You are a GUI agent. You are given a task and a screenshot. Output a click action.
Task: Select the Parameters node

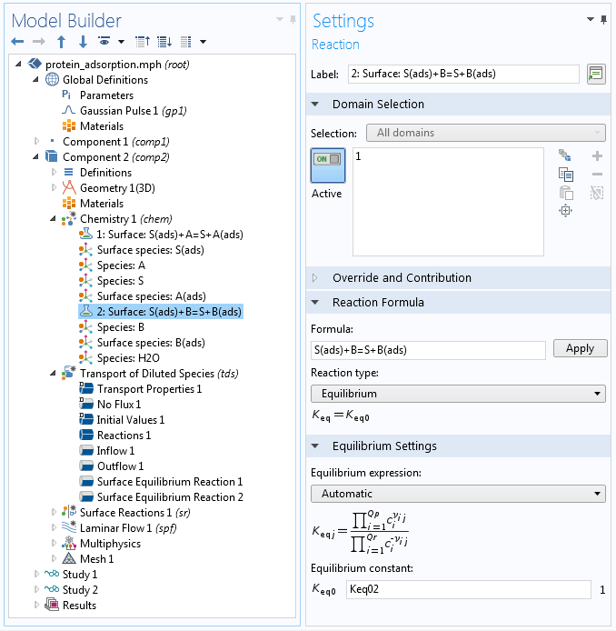[x=106, y=95]
